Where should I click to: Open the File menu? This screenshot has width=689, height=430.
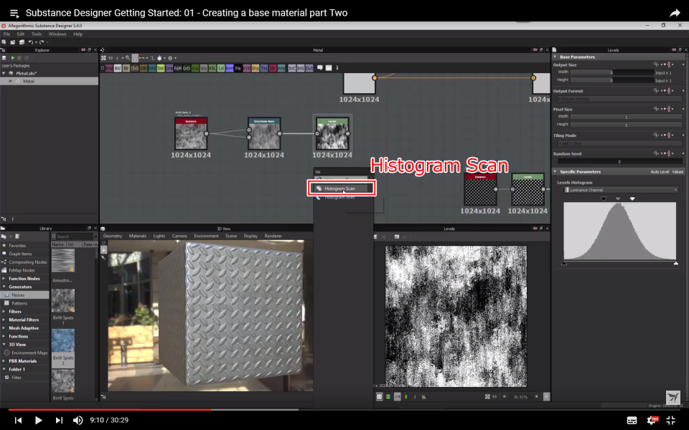click(x=6, y=34)
